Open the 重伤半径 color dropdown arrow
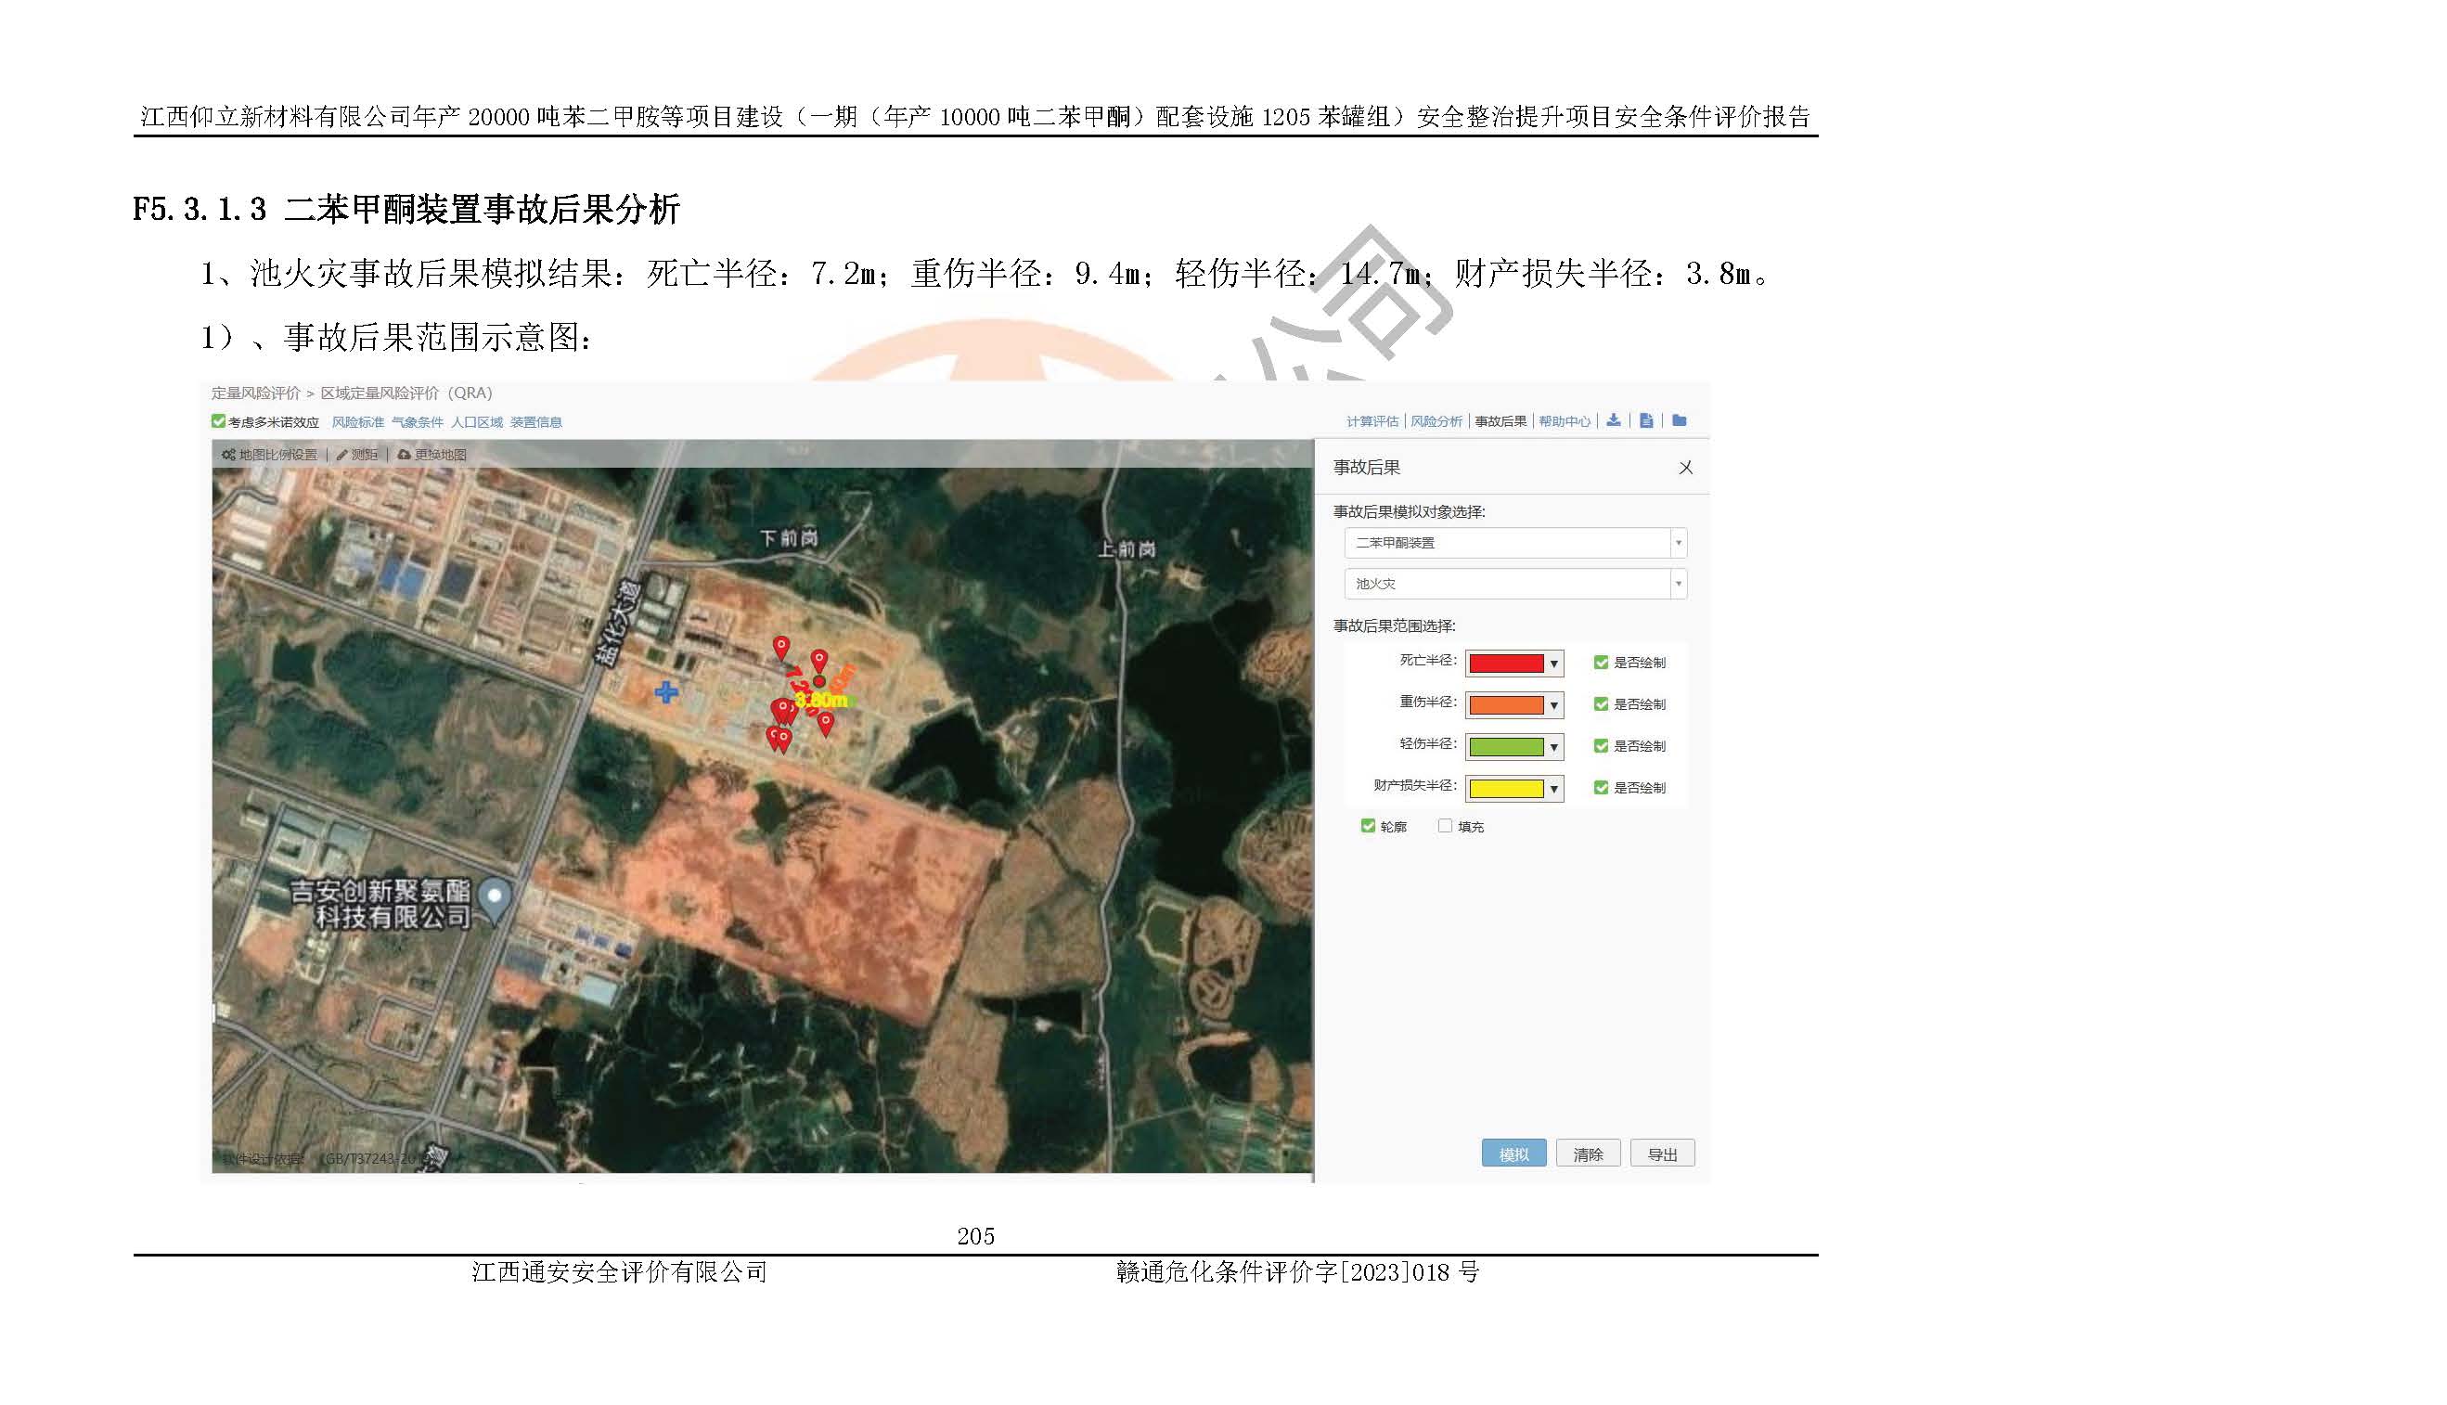Image resolution: width=2447 pixels, height=1405 pixels. coord(1553,705)
